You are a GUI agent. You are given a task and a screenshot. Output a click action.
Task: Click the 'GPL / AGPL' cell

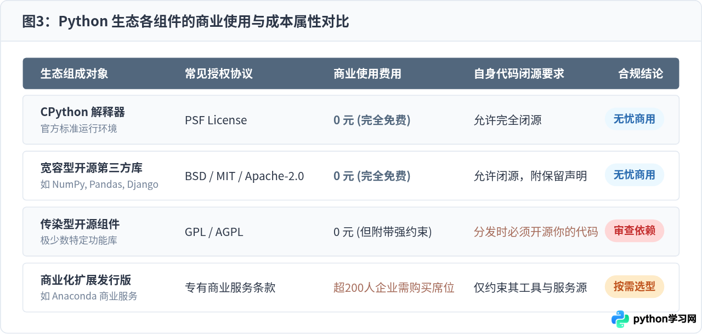214,232
